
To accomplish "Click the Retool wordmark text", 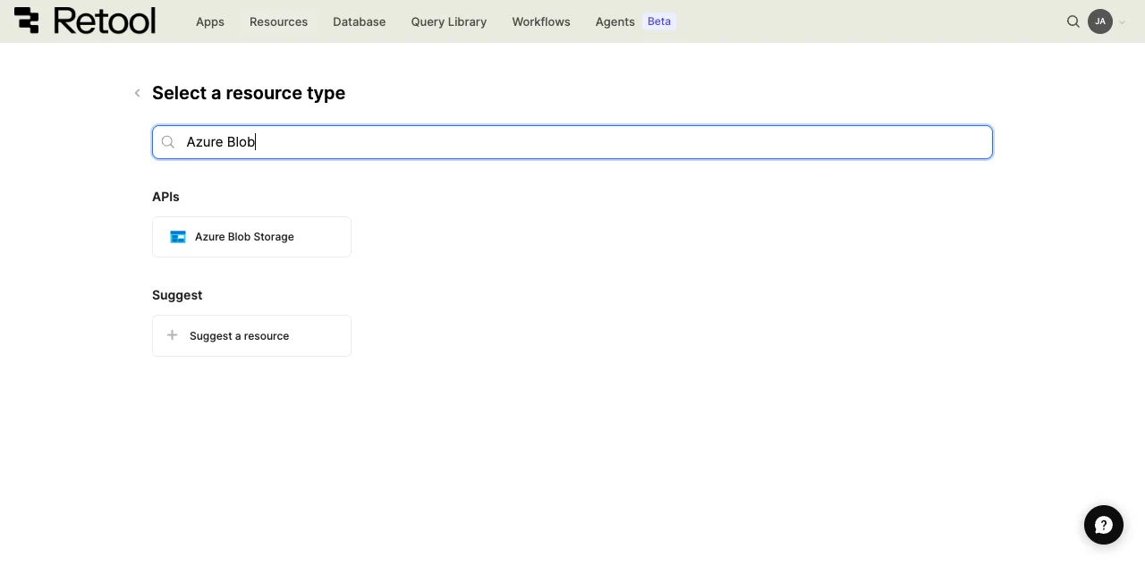I will [105, 21].
